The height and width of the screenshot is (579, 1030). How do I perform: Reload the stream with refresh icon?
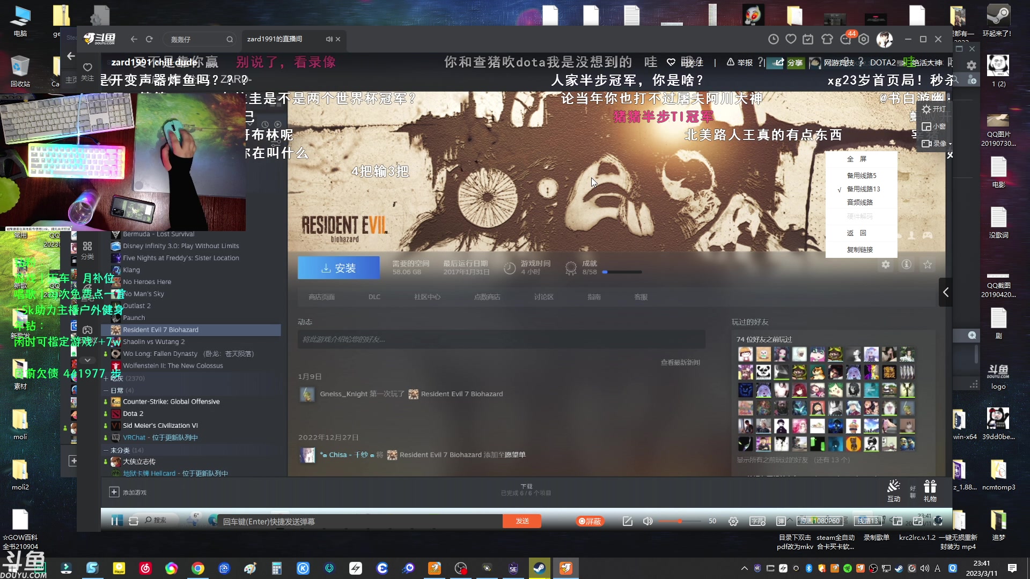(134, 521)
